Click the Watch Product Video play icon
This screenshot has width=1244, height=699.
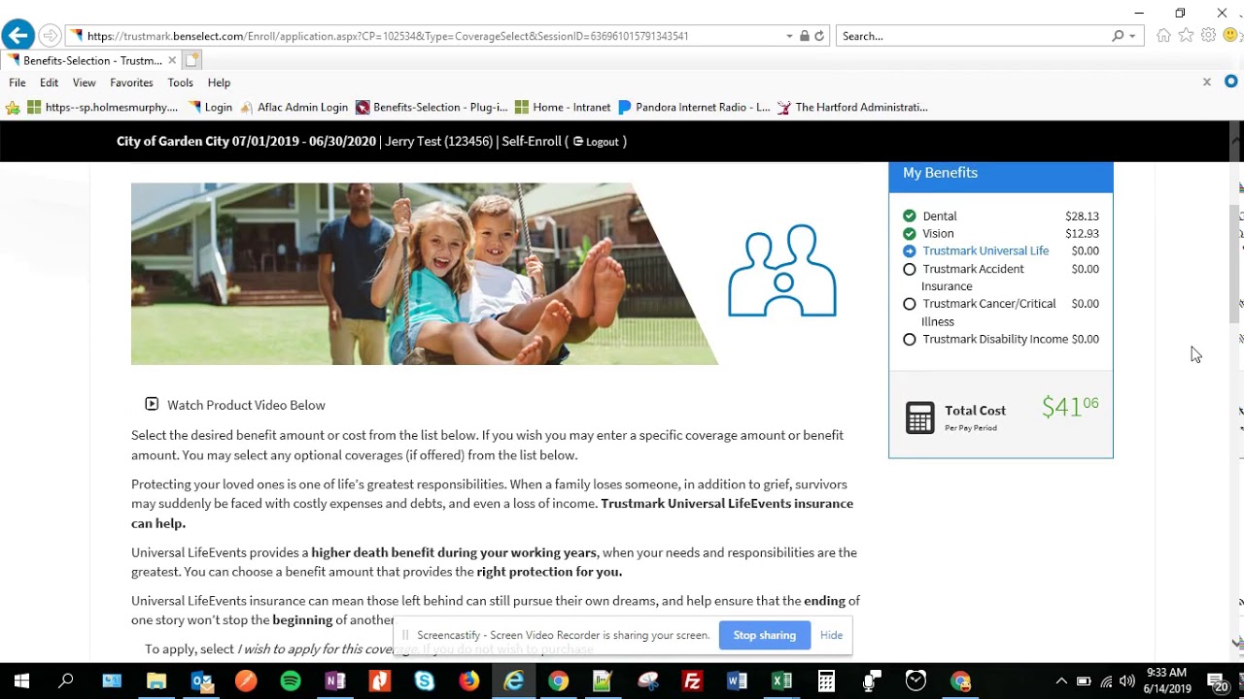[x=152, y=404]
